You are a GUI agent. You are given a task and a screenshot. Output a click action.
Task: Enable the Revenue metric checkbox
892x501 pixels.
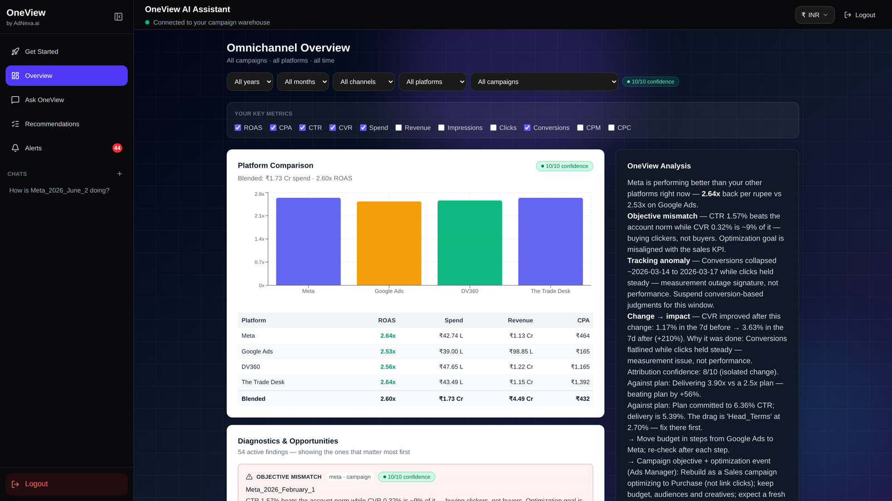399,127
